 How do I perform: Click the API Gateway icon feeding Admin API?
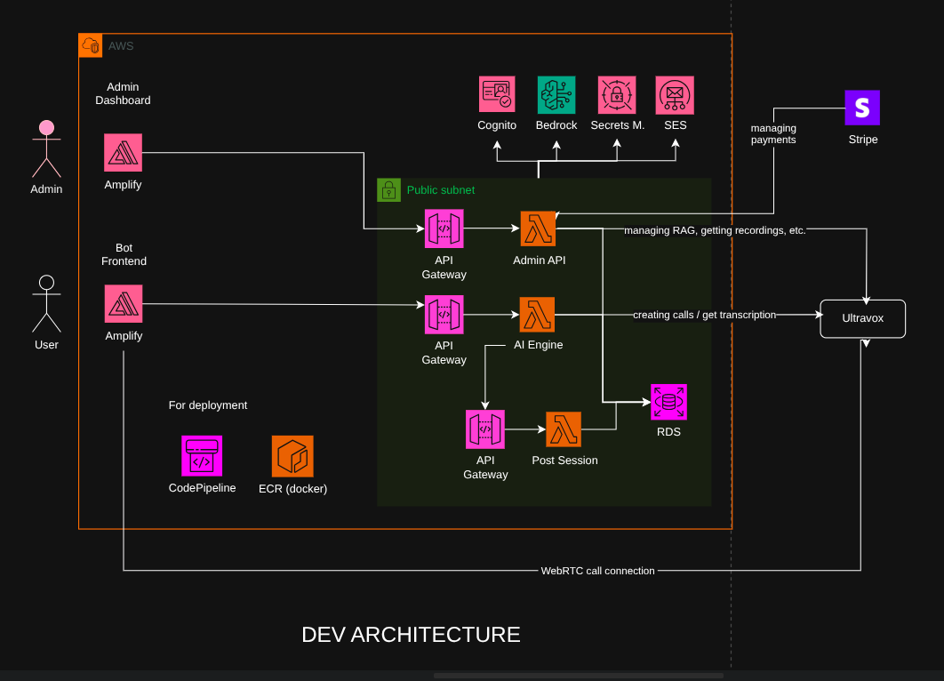tap(444, 228)
